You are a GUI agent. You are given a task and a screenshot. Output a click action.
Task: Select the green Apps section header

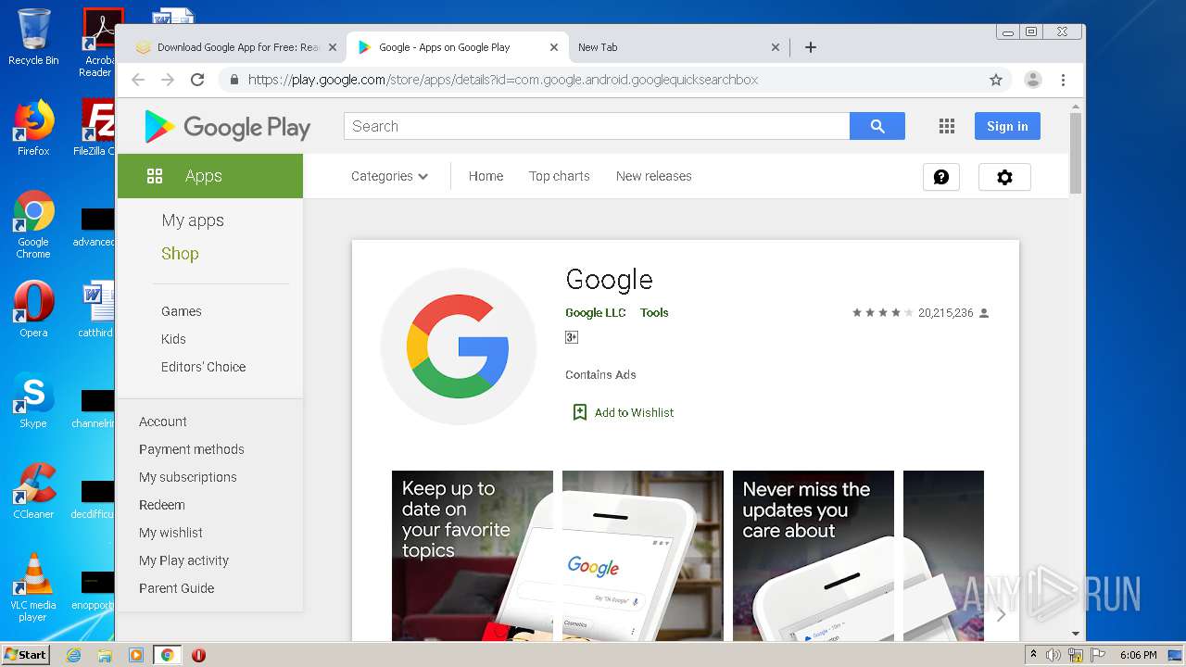tap(210, 176)
